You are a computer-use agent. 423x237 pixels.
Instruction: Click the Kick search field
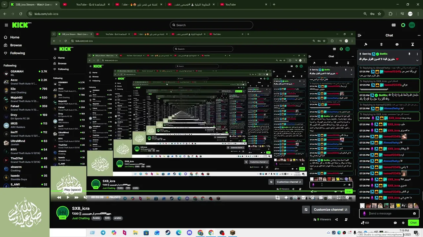point(211,25)
